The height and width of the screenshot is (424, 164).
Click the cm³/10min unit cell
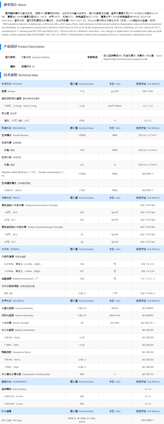tap(115, 106)
